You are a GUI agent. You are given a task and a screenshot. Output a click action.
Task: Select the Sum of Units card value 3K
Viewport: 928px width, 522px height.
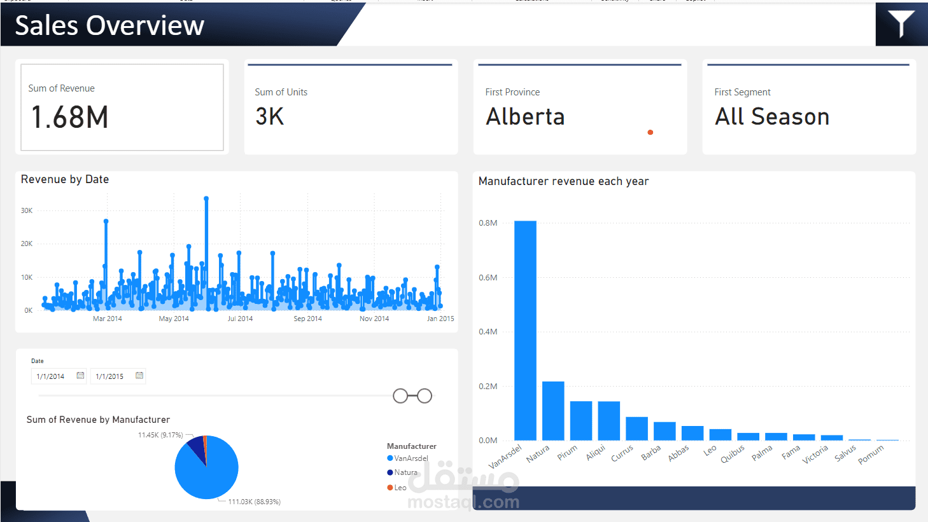coord(270,116)
